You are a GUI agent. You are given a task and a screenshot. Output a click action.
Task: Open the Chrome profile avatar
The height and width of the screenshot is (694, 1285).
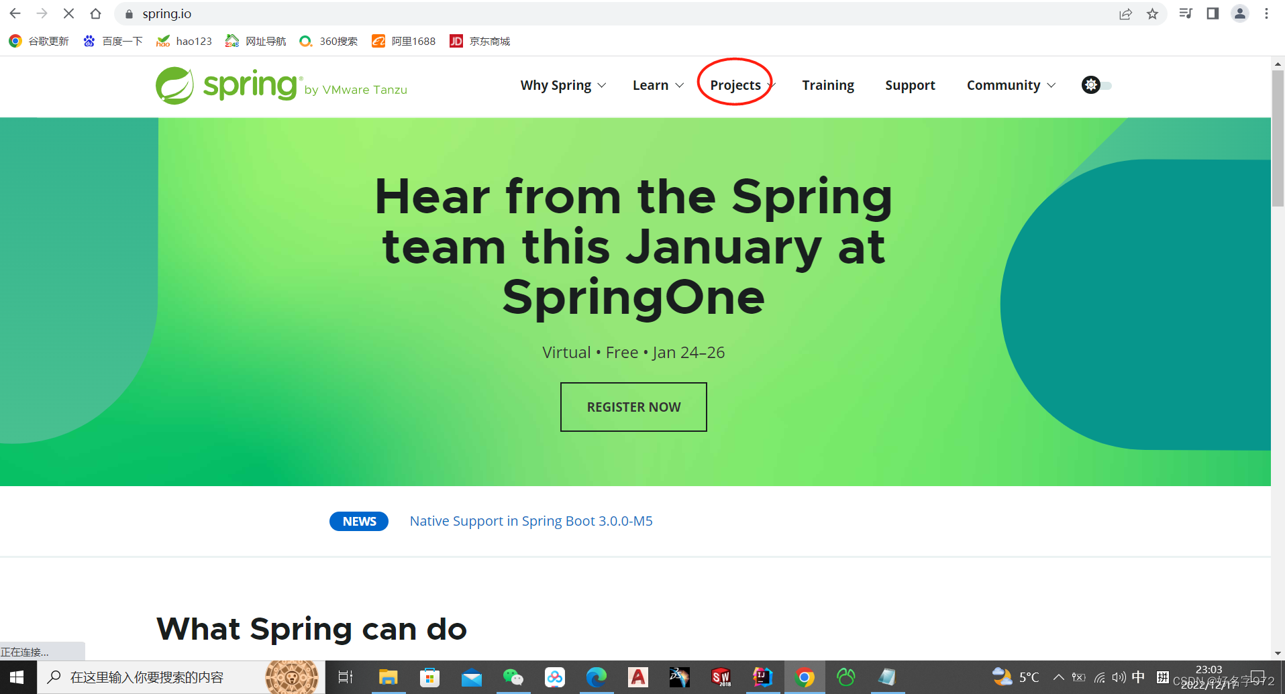[1240, 13]
